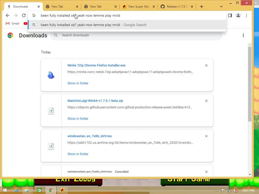Show MarioVsLuigi zip in folder
259x194 pixels.
[78, 119]
